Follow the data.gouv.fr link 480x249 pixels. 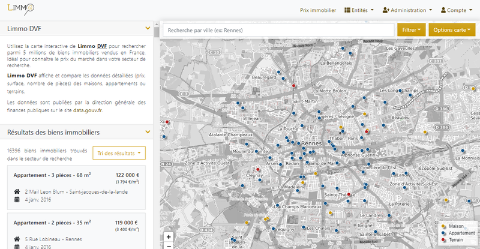(x=88, y=110)
